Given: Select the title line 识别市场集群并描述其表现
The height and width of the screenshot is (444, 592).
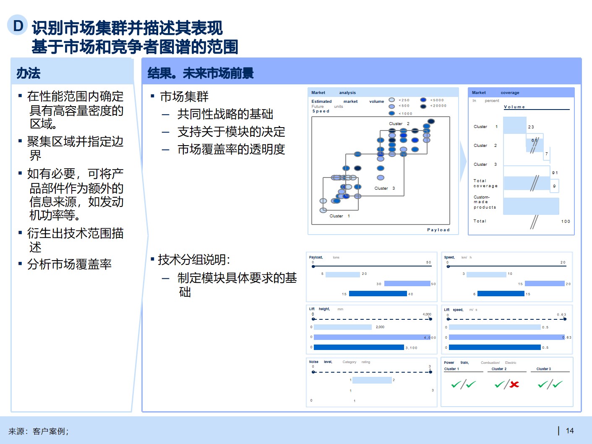Looking at the screenshot, I should tap(127, 28).
